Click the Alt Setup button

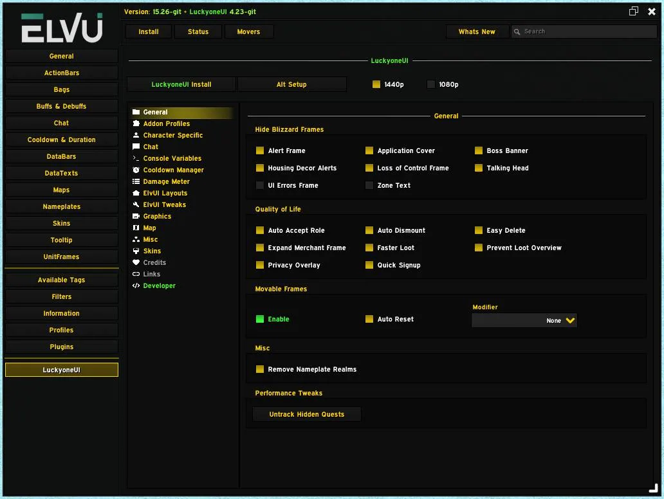(291, 84)
